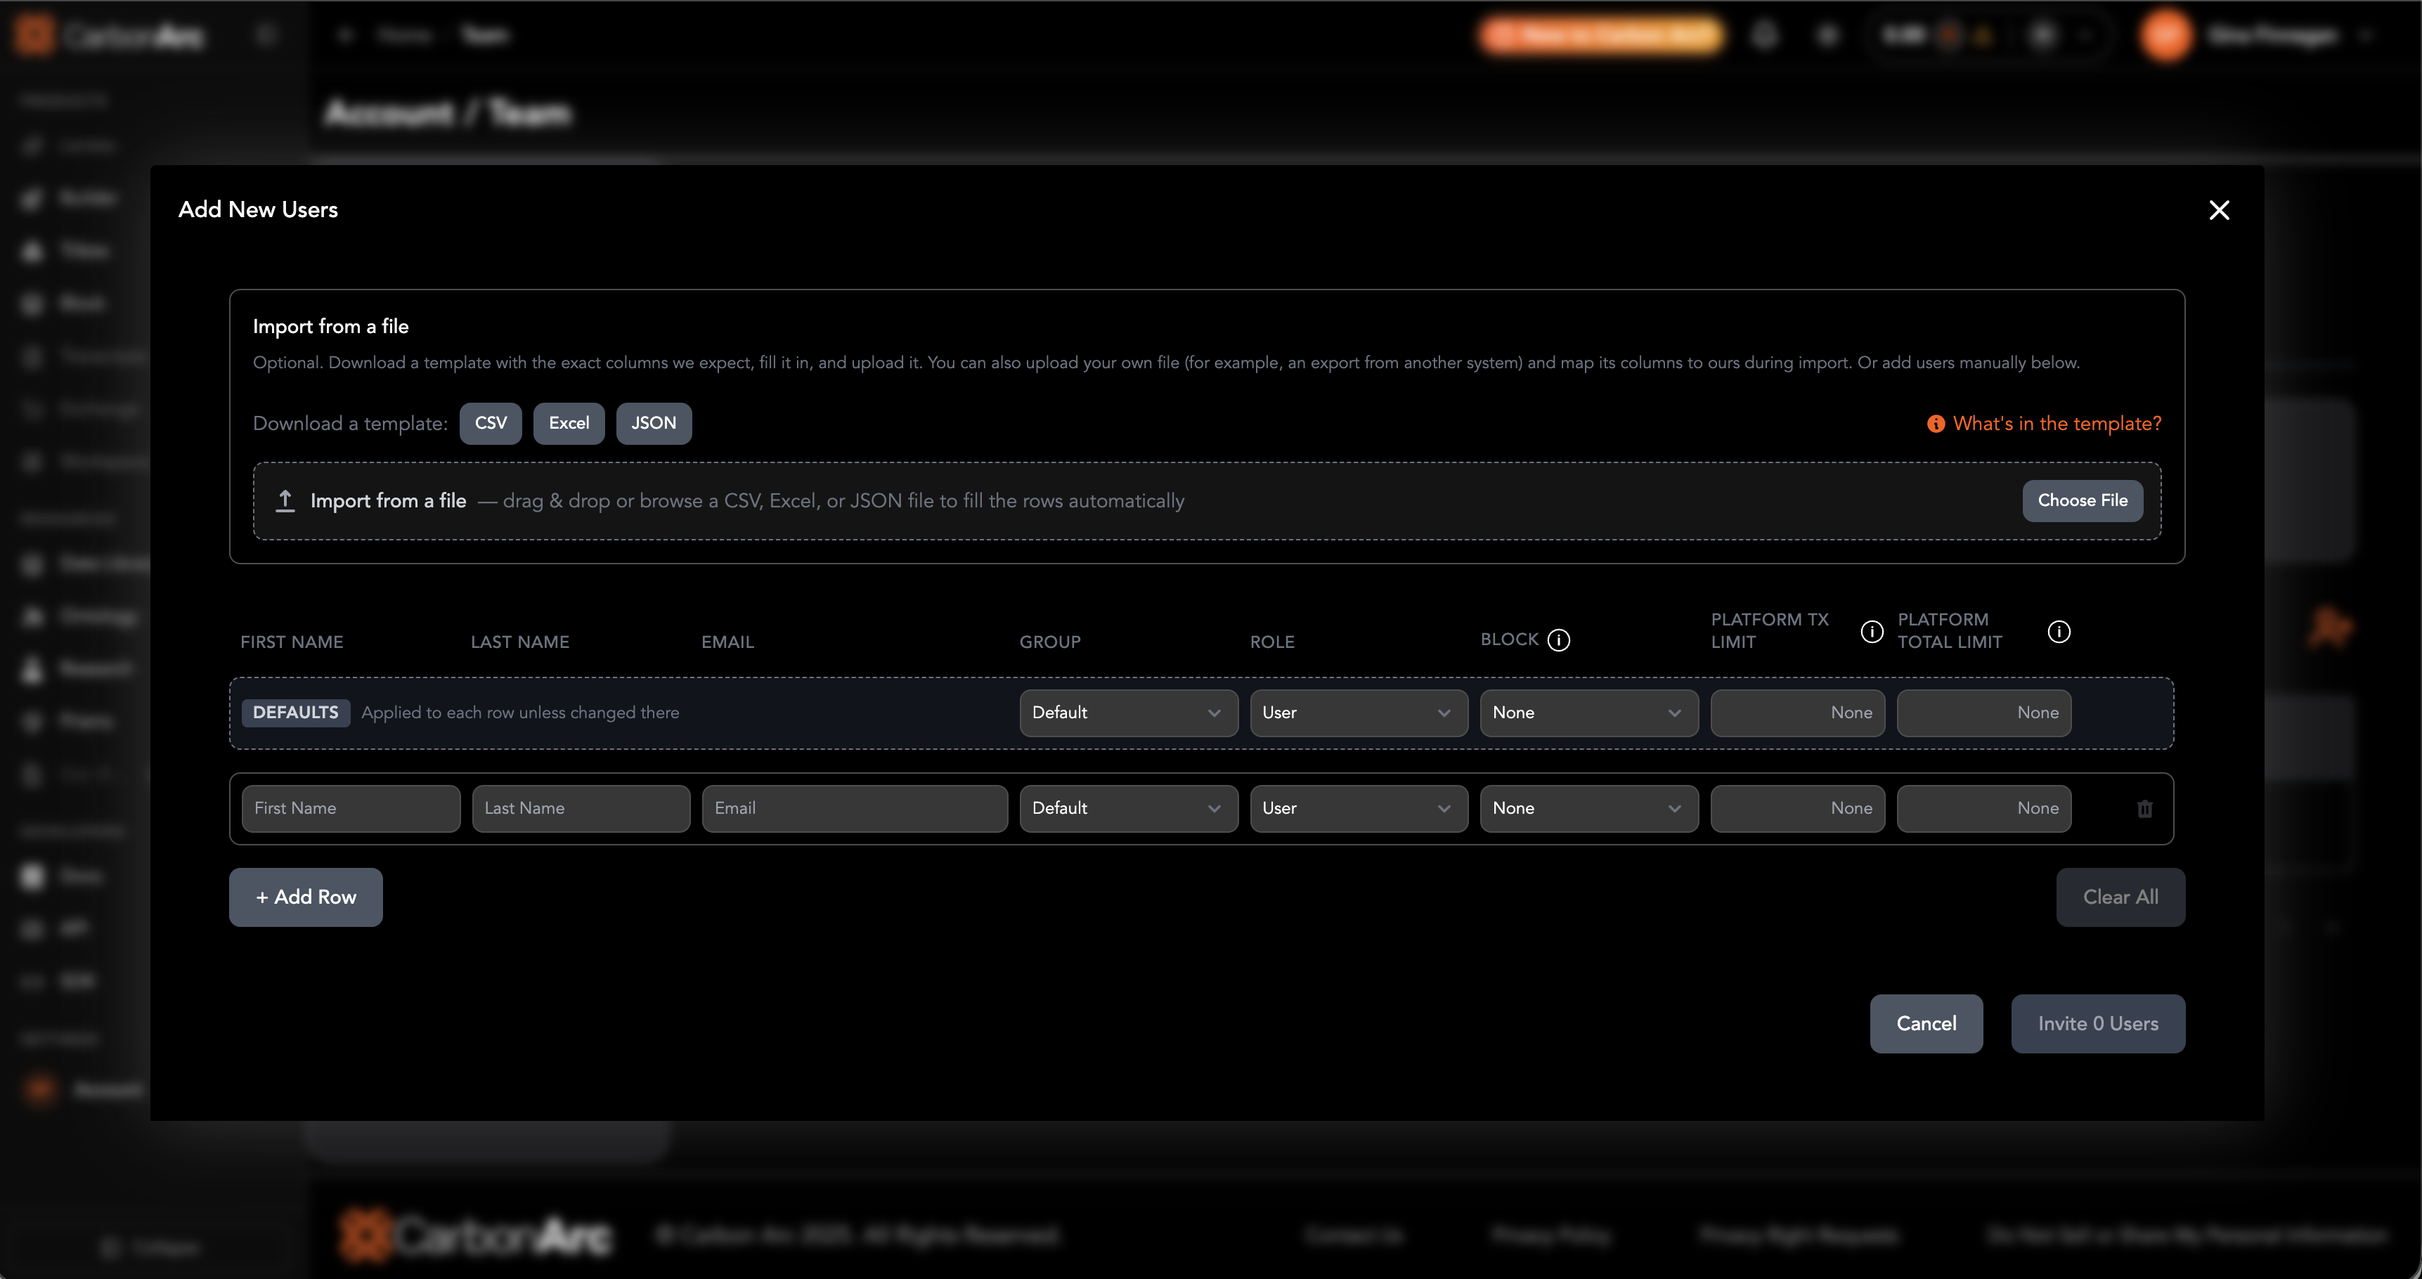Focus the user row Platform Total Limit field
The height and width of the screenshot is (1279, 2422).
(1984, 809)
